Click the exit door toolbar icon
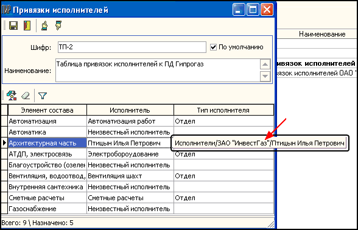This screenshot has height=230, width=358. [27, 26]
